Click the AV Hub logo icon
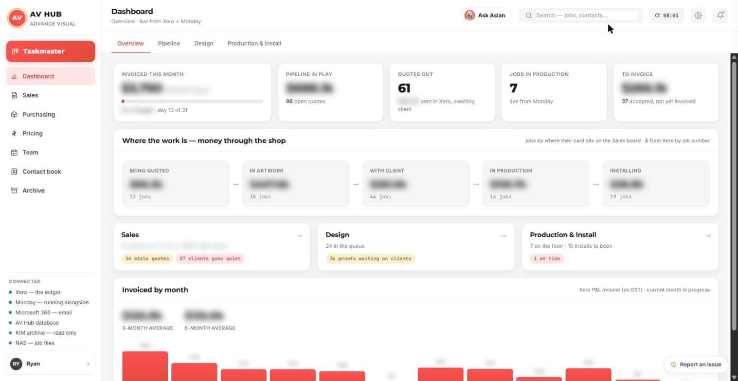This screenshot has width=738, height=381. 17,18
